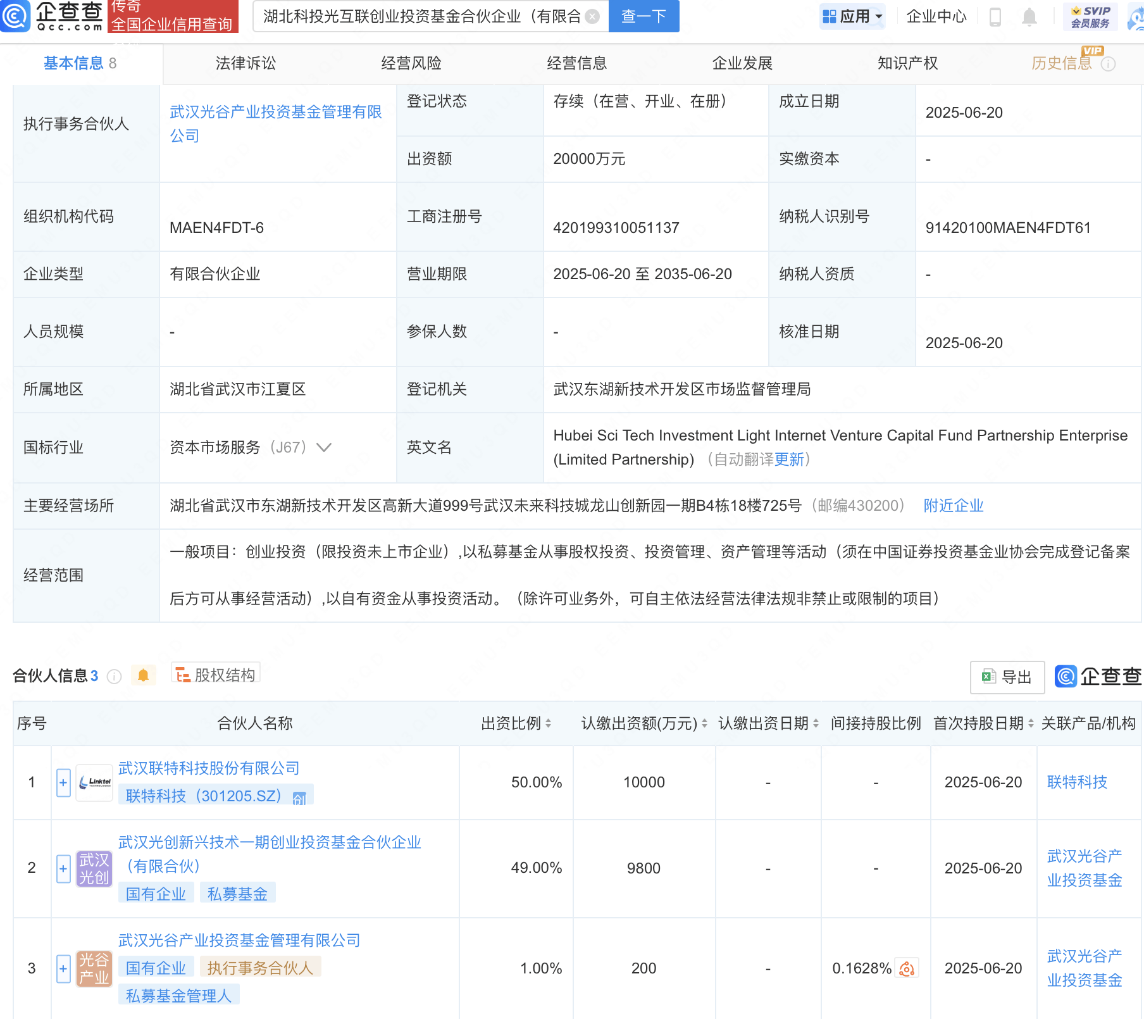Screen dimensions: 1144x1019
Task: Click the 武汉光创 logo thumbnail
Action: click(94, 869)
